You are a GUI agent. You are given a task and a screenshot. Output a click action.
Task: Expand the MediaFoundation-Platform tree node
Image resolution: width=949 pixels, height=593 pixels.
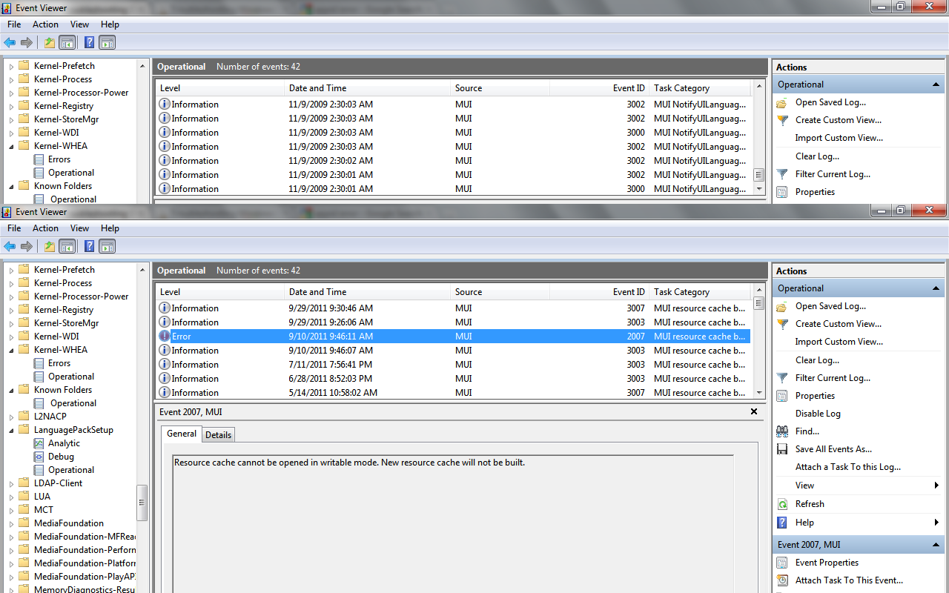(x=11, y=563)
